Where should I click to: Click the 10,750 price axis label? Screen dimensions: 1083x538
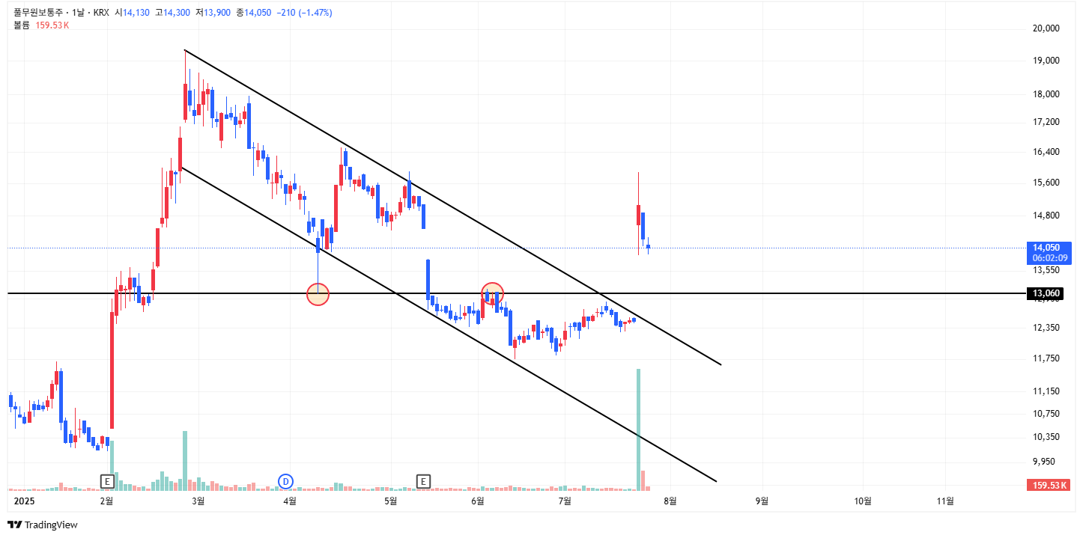click(x=1046, y=414)
